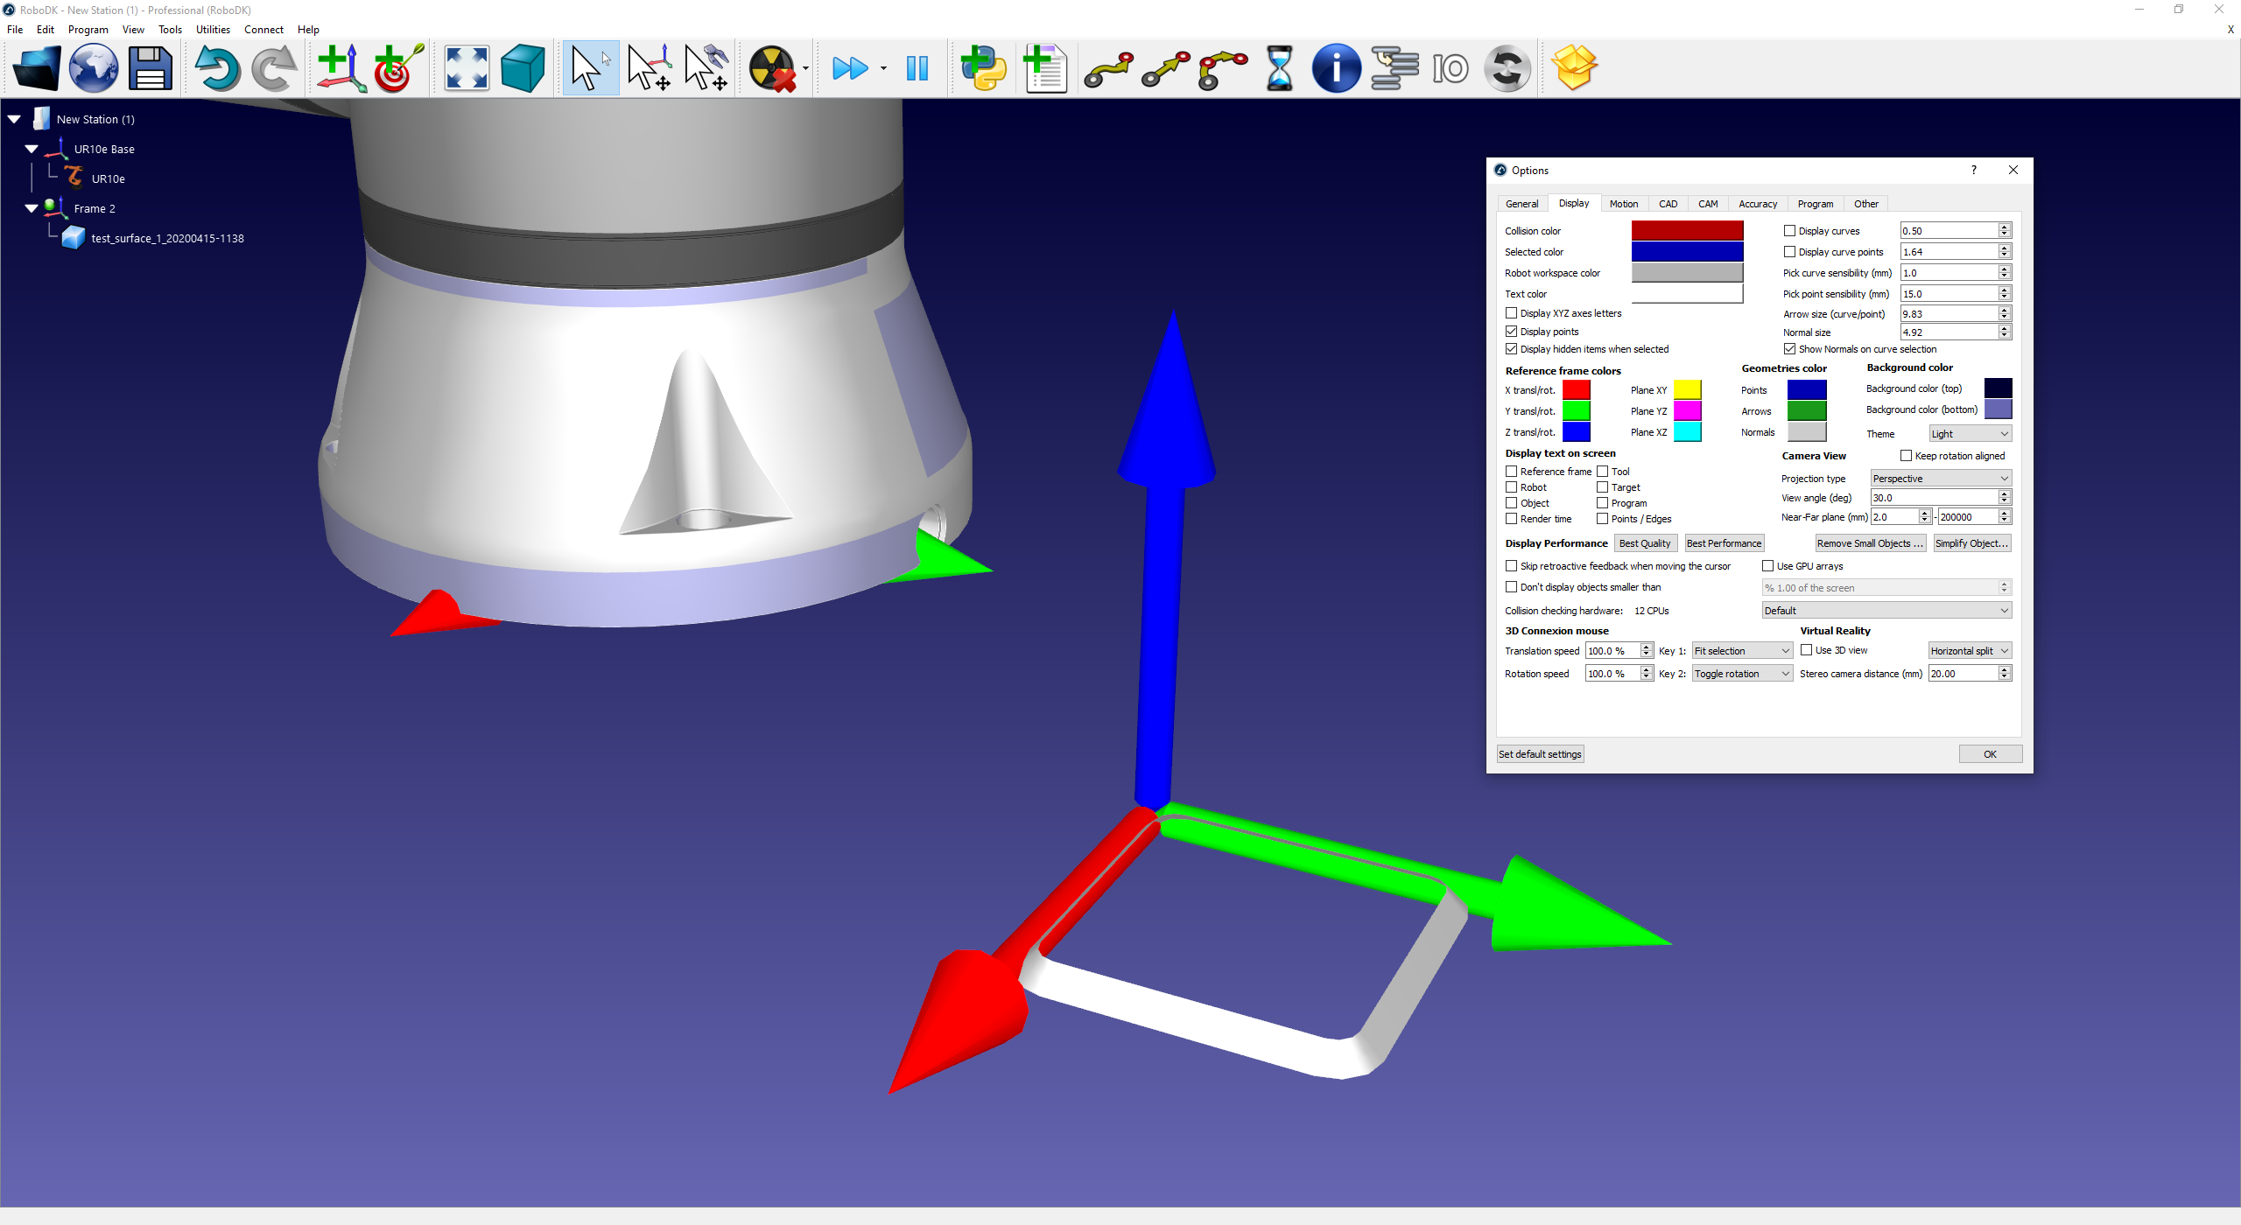
Task: Click the Best Quality button
Action: click(1645, 543)
